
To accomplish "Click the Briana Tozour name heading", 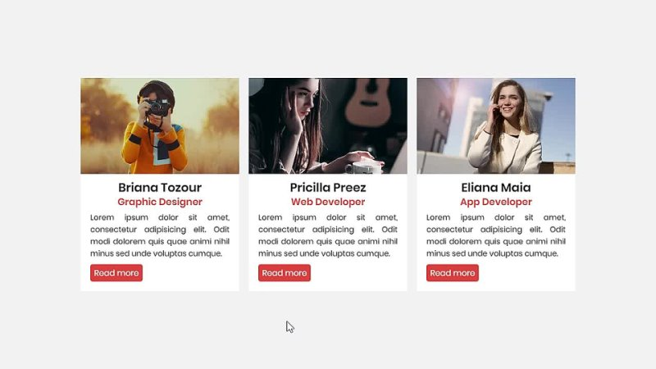I will click(160, 188).
